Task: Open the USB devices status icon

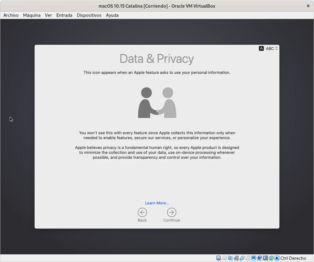Action: tap(242, 258)
